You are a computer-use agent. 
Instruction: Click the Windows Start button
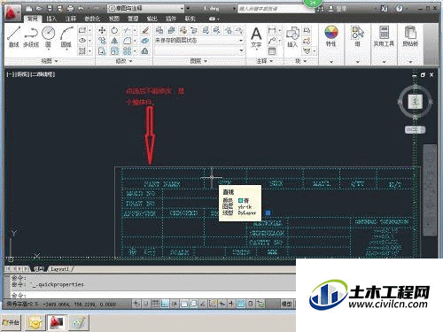pyautogui.click(x=11, y=322)
